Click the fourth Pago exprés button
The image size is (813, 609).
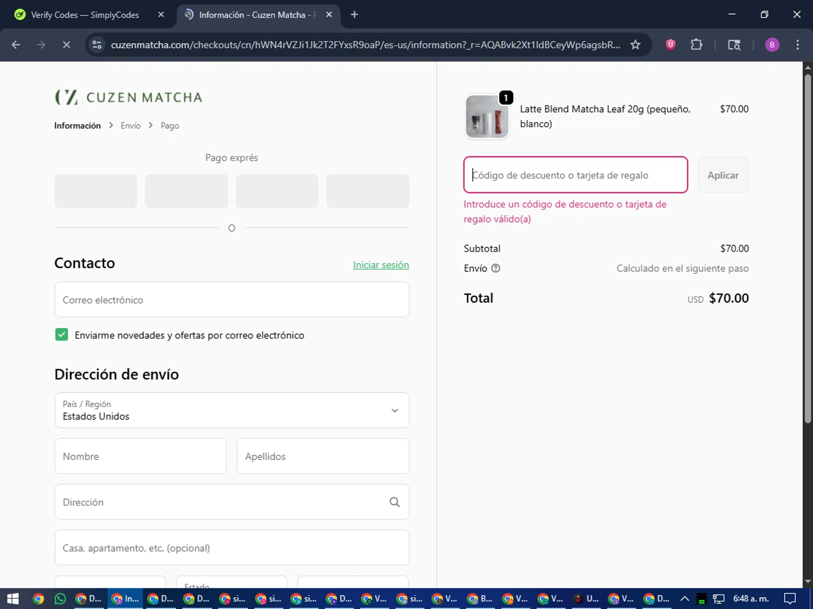[367, 191]
